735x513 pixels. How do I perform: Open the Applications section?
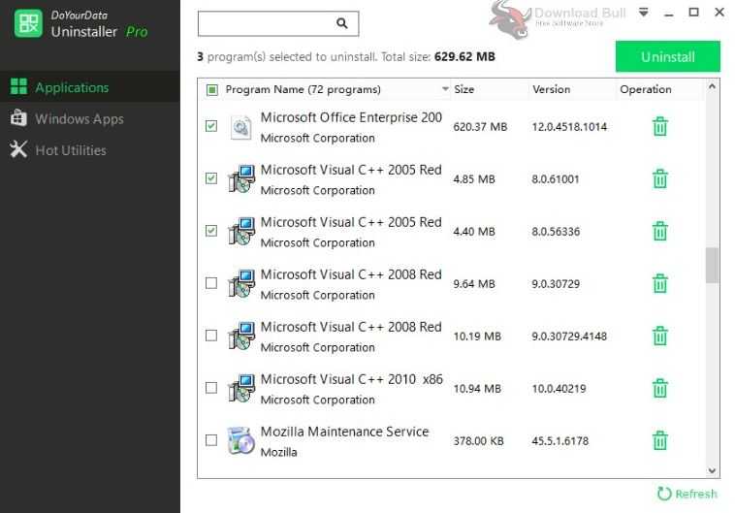tap(90, 87)
